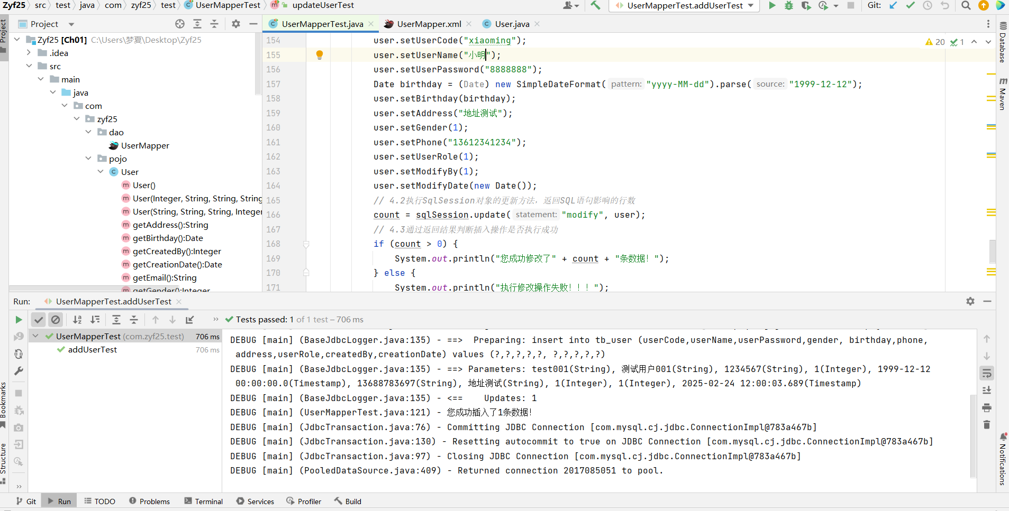Viewport: 1009px width, 511px height.
Task: Show Git history via the clock icon
Action: pos(928,5)
